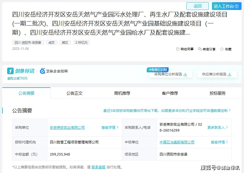Expand 查看详情 for 中标单位
The height and width of the screenshot is (173, 244).
[219, 142]
